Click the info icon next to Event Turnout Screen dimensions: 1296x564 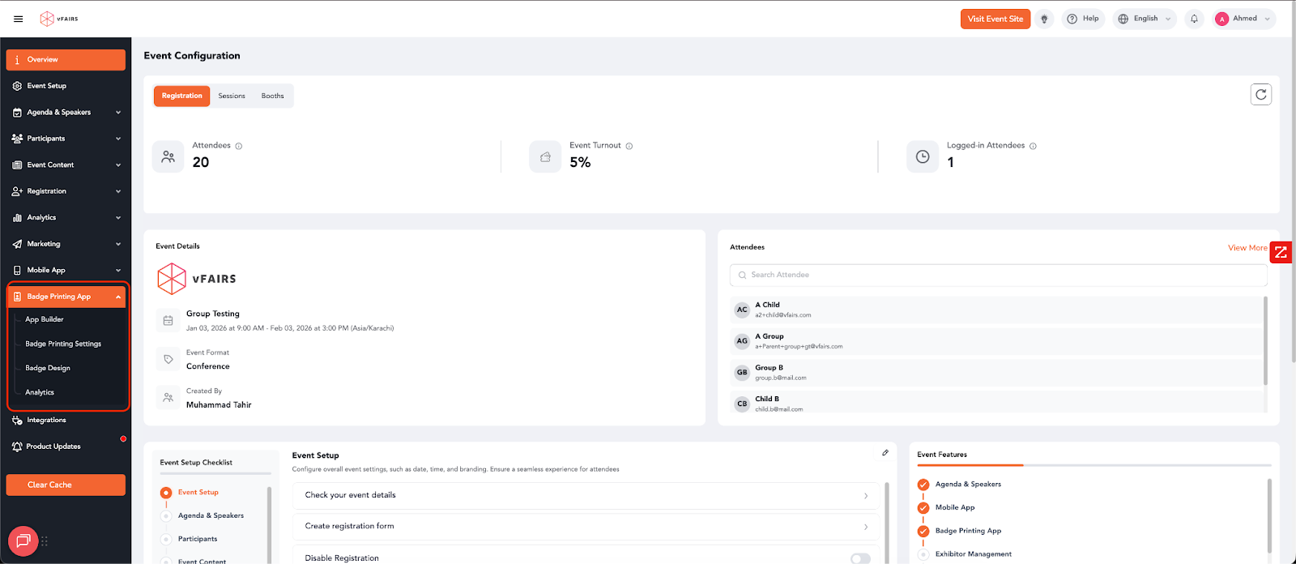click(x=629, y=146)
